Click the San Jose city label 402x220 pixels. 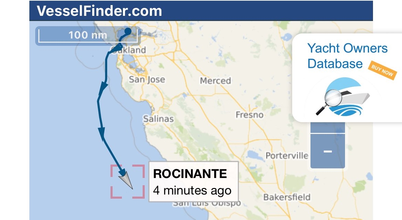[x=147, y=80]
